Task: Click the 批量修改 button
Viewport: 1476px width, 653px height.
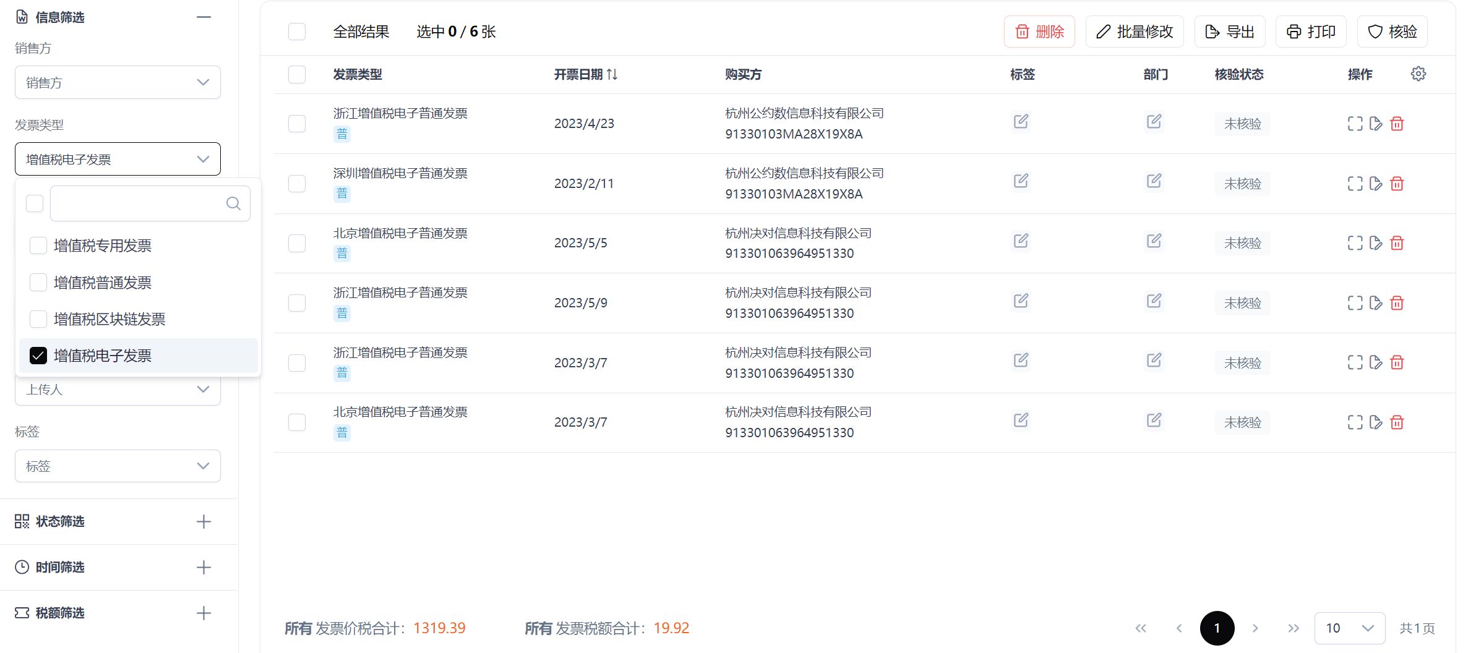Action: click(1135, 32)
